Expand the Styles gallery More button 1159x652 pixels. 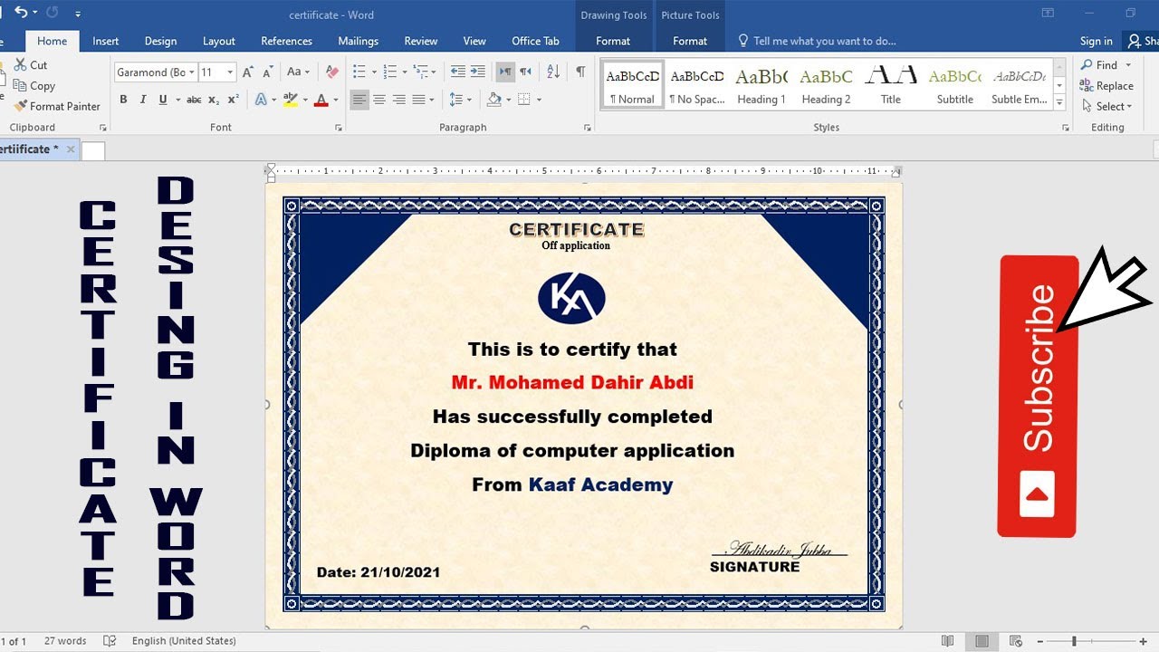pos(1060,103)
